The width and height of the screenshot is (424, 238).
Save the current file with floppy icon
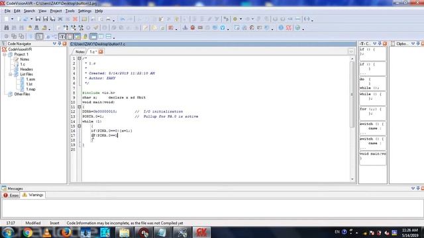38,19
